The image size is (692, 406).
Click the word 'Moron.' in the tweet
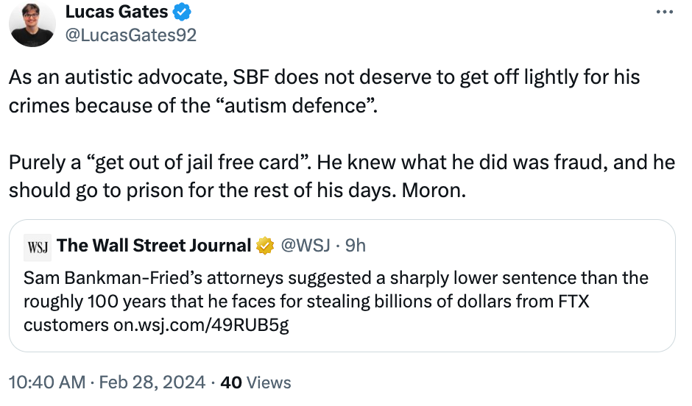tap(434, 190)
